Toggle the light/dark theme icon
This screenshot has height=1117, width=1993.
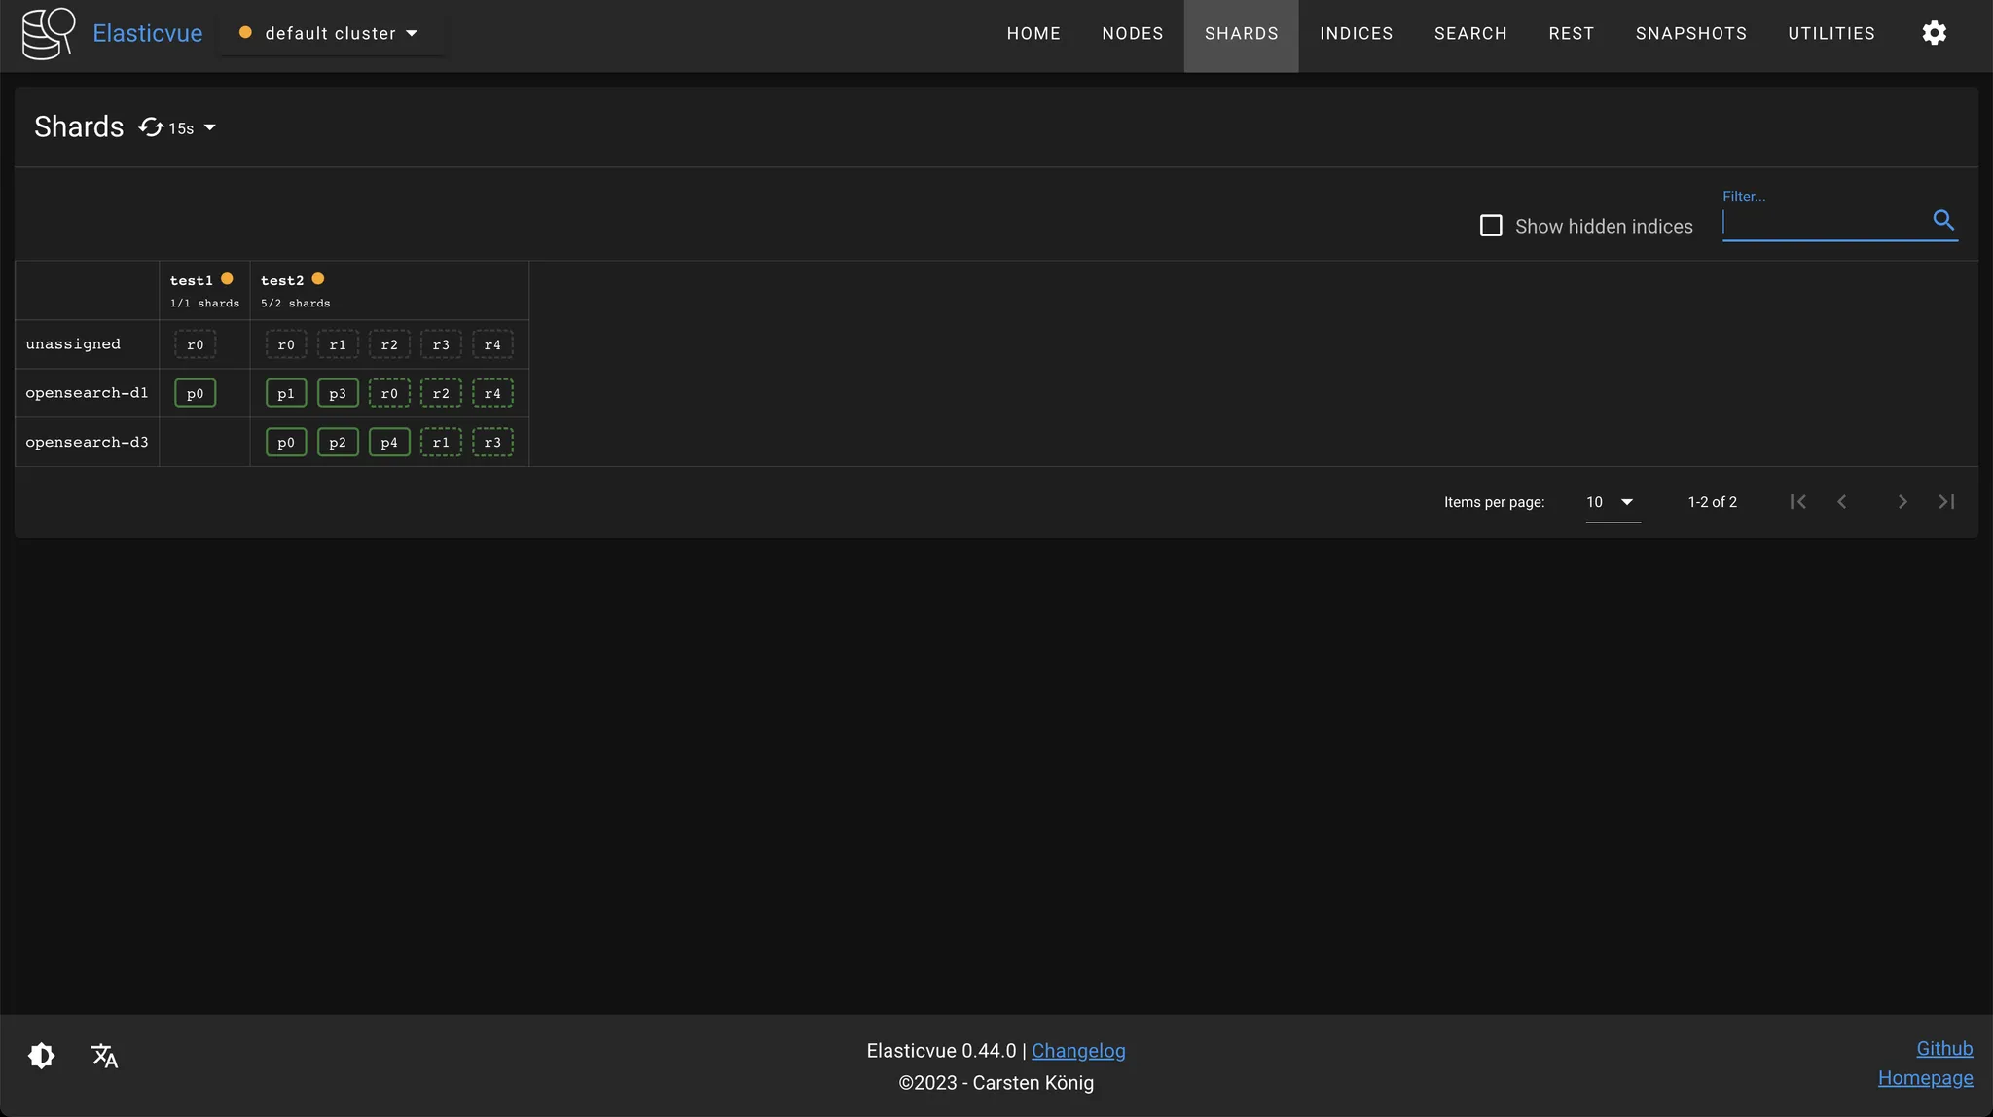42,1056
